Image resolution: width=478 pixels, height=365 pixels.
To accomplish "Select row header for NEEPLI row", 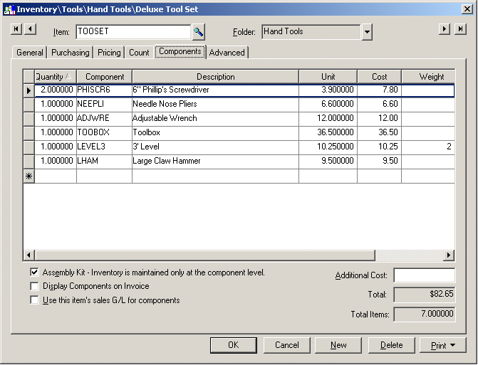I will click(x=29, y=105).
